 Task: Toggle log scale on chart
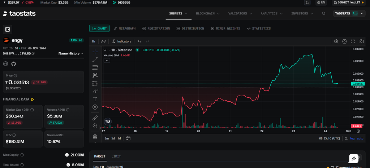pos(352,138)
